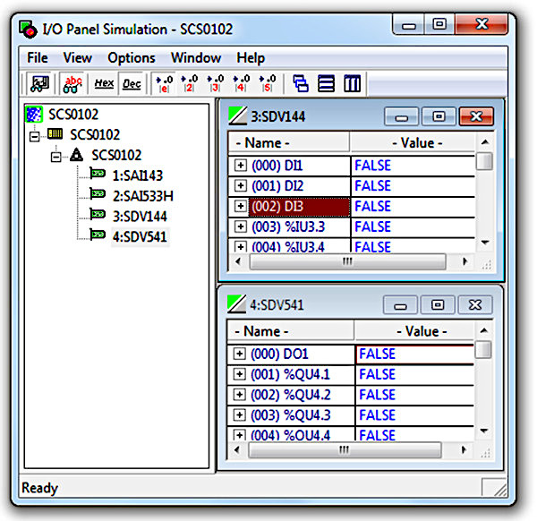Select 2:SAI533H module in tree

click(143, 196)
